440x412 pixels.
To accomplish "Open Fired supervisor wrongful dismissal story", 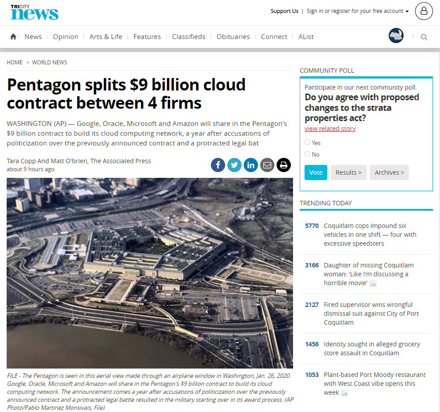I will [371, 314].
